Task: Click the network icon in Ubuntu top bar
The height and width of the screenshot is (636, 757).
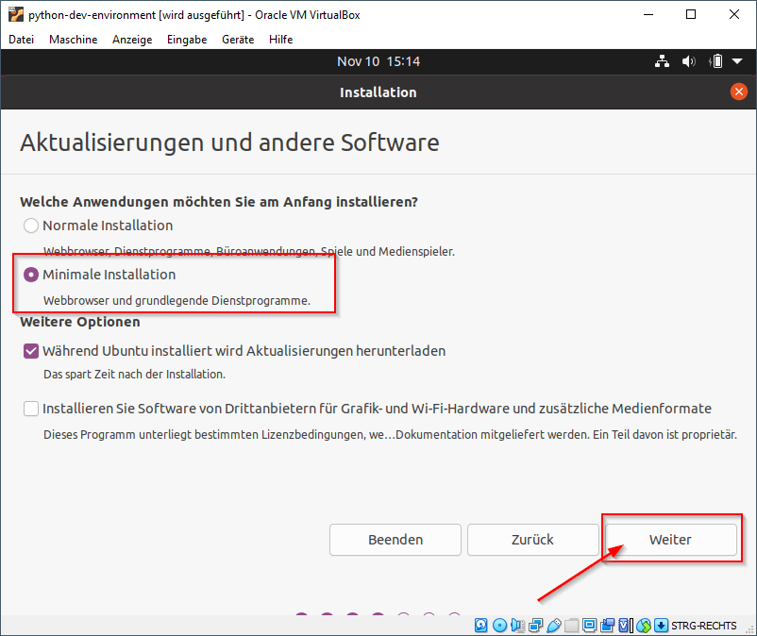Action: coord(662,60)
